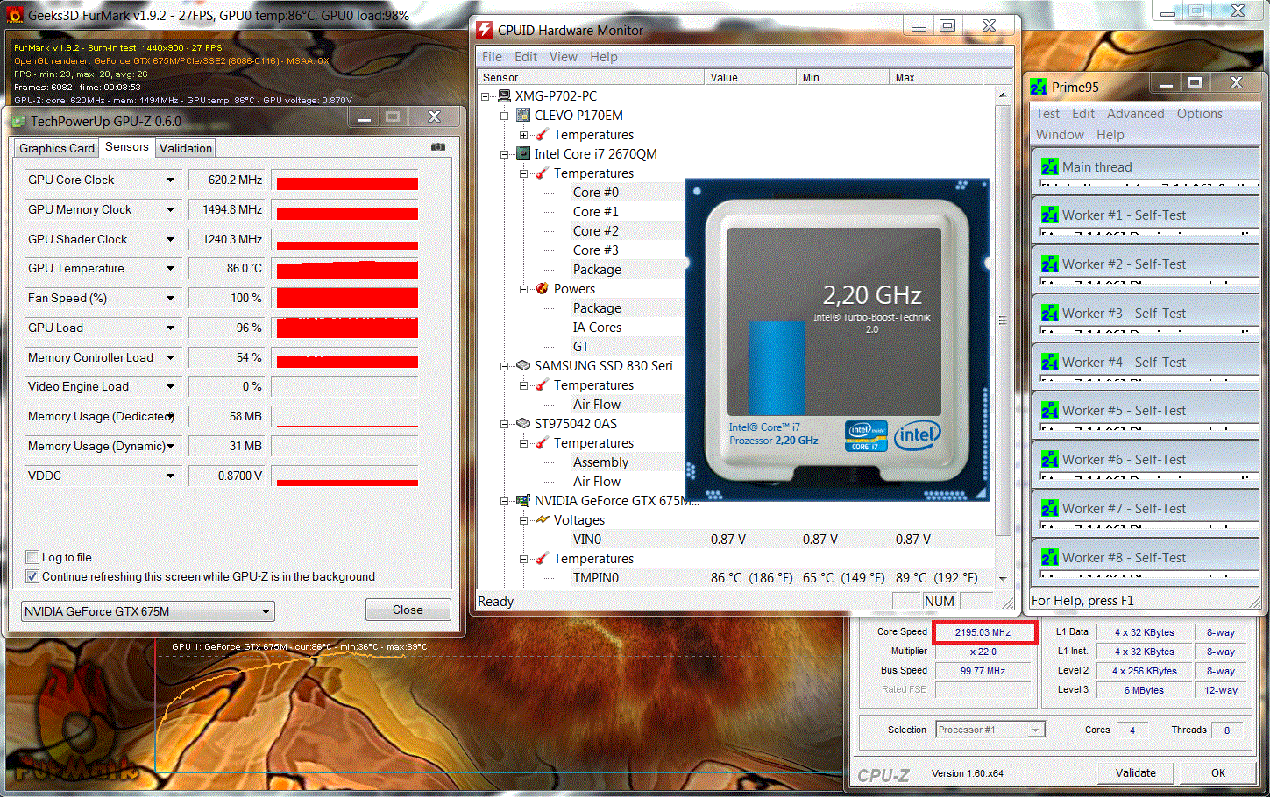Click the drive icon beside SAMSUNG SSD 830
Image resolution: width=1270 pixels, height=797 pixels.
(523, 365)
